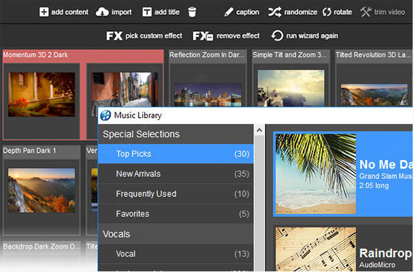The image size is (414, 272).
Task: Select the garden courtyard photo thumbnail
Action: (x=41, y=94)
